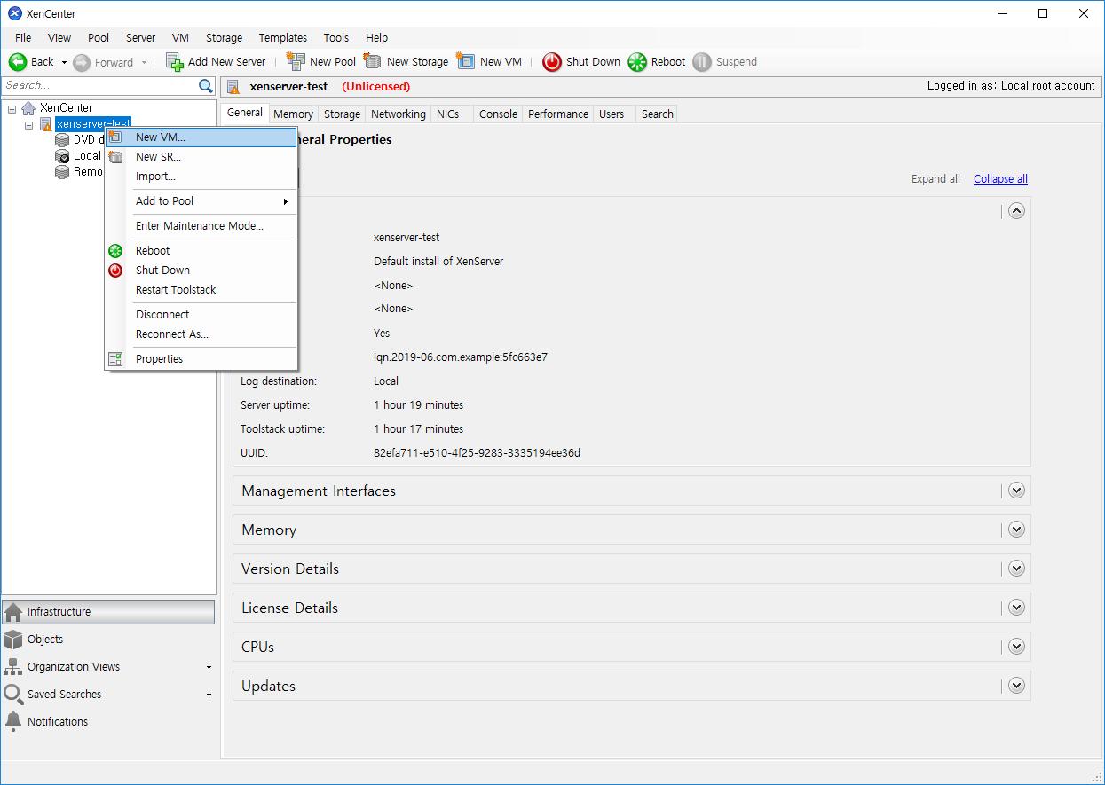This screenshot has width=1105, height=785.
Task: Click the Objects cube icon
Action: pyautogui.click(x=13, y=640)
